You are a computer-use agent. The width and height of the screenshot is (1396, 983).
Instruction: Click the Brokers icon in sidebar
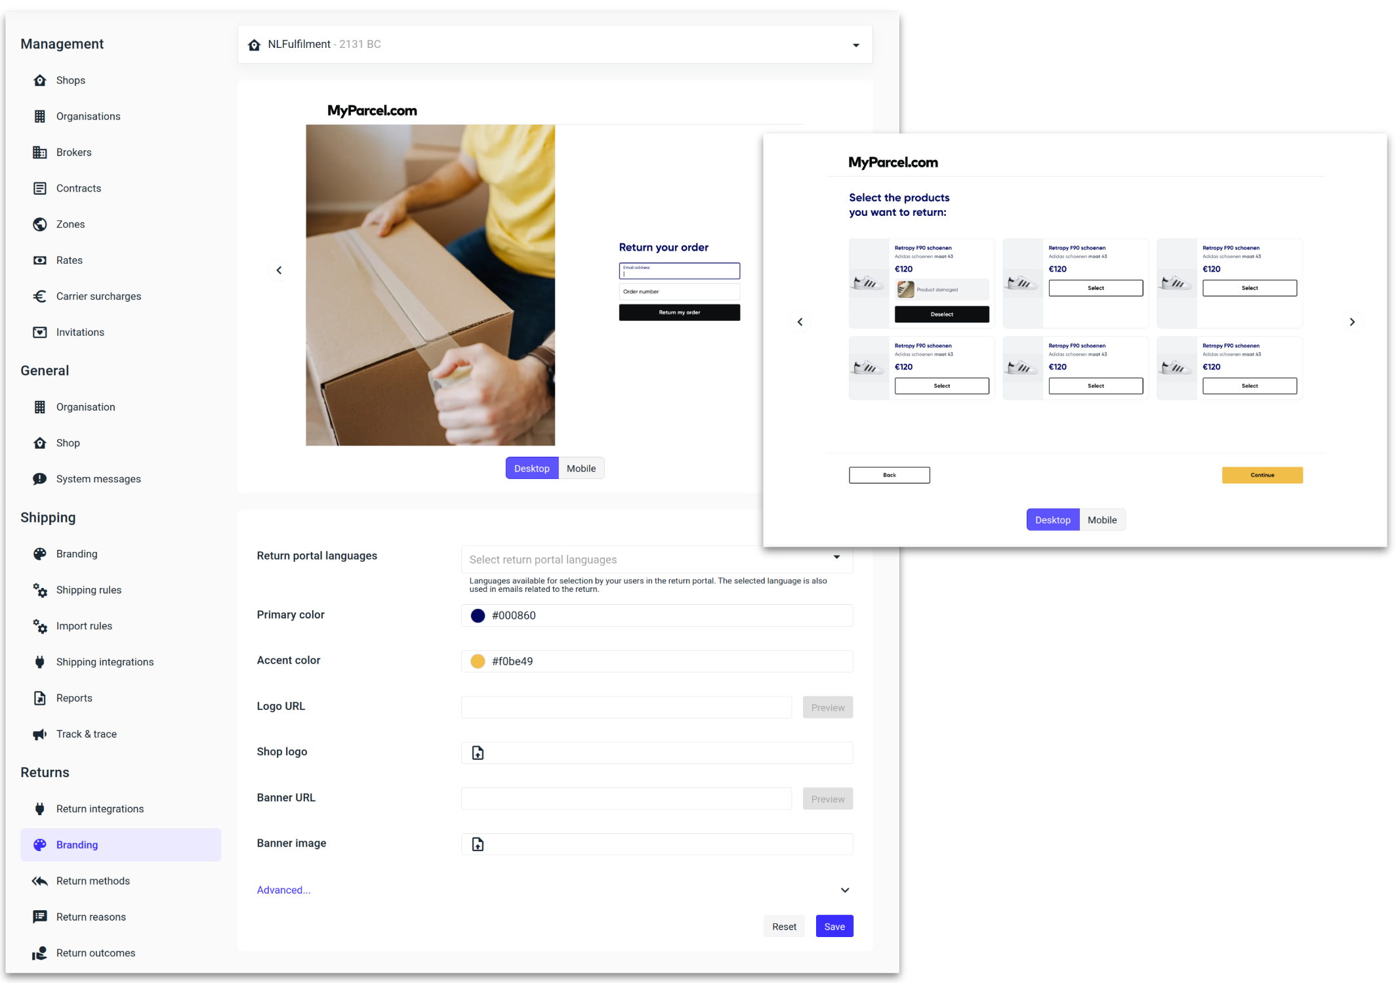tap(40, 152)
